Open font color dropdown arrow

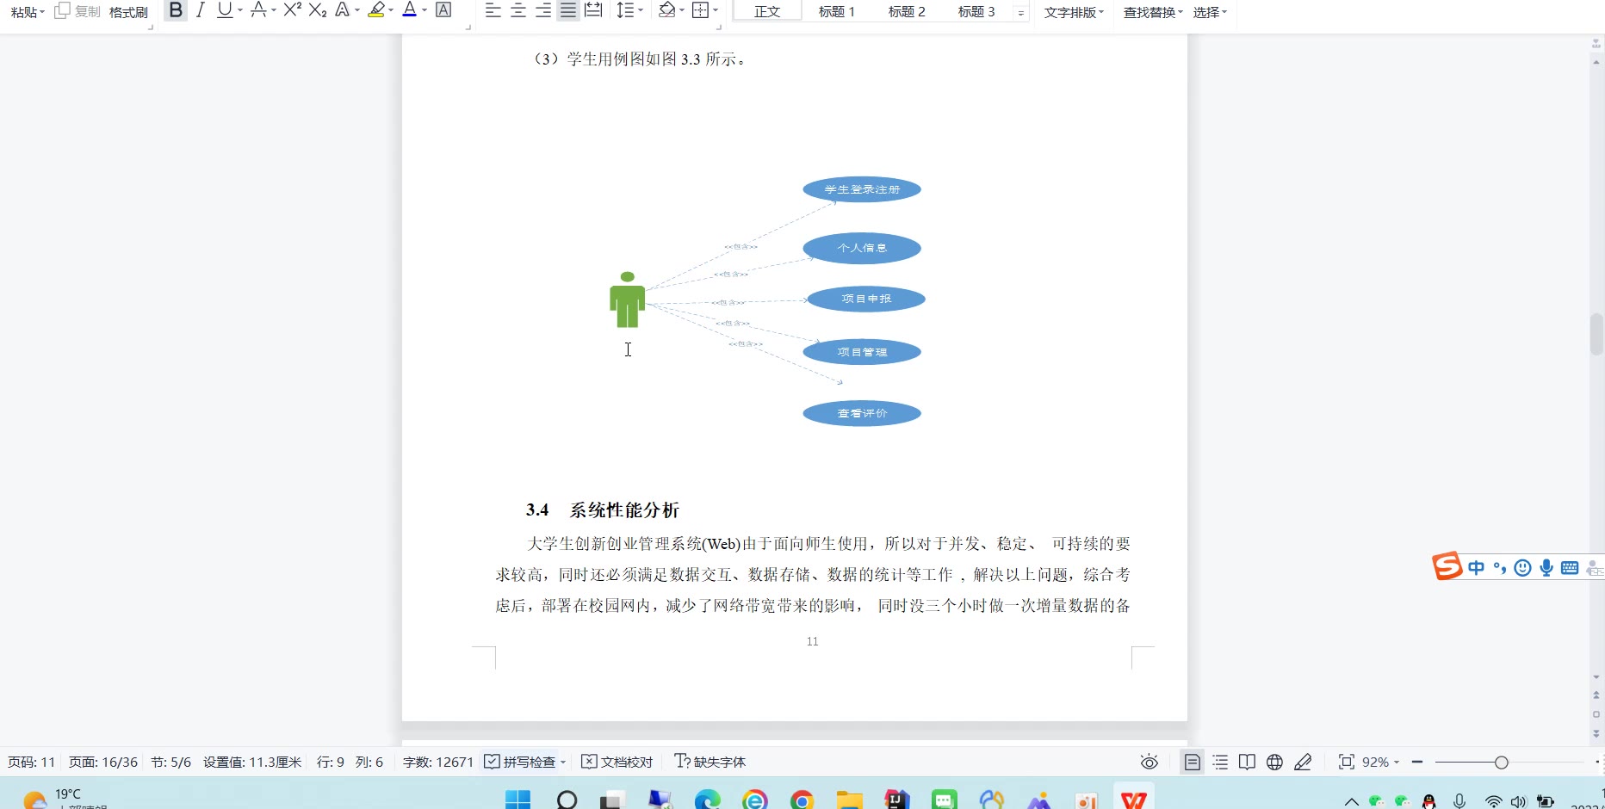424,10
